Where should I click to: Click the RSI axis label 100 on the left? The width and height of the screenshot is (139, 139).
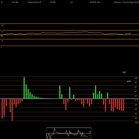click(x=2, y=25)
